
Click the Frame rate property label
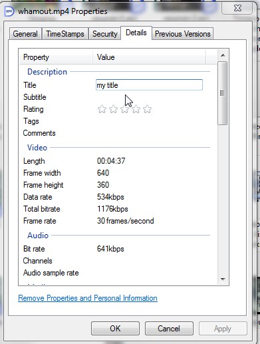[x=40, y=221]
